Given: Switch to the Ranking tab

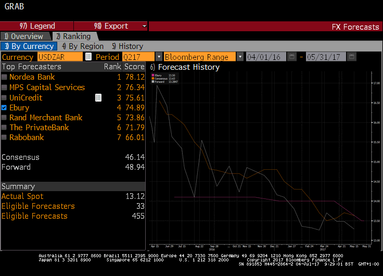Looking at the screenshot, I should coord(75,36).
